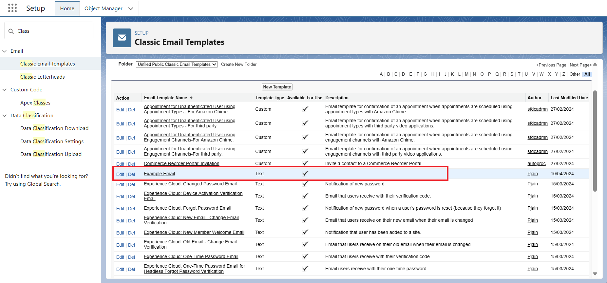The image size is (607, 283).
Task: Expand the Object Manager dropdown chevron
Action: (131, 9)
